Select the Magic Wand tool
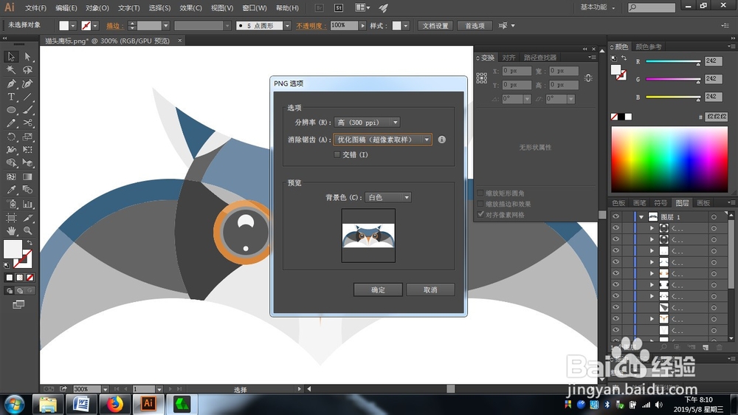Image resolution: width=738 pixels, height=415 pixels. click(x=11, y=69)
